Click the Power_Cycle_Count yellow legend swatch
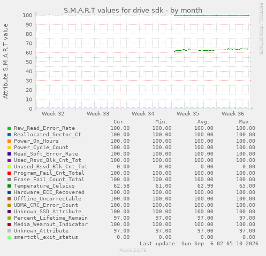Image resolution: width=266 pixels, height=256 pixels. [9, 148]
